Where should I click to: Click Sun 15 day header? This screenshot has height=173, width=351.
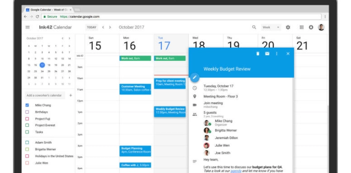102,43
